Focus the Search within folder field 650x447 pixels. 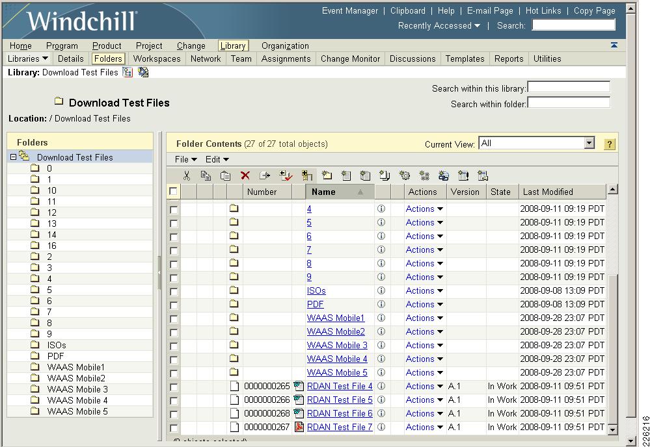pyautogui.click(x=568, y=102)
